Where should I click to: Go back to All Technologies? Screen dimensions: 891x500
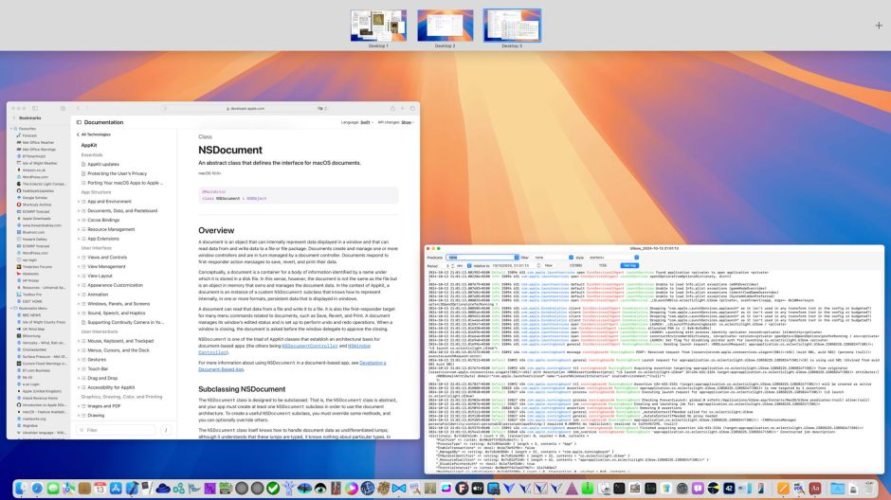[x=94, y=134]
